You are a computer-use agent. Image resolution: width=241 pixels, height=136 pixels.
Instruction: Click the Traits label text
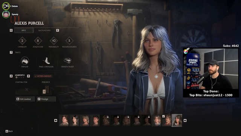[x=18, y=53]
